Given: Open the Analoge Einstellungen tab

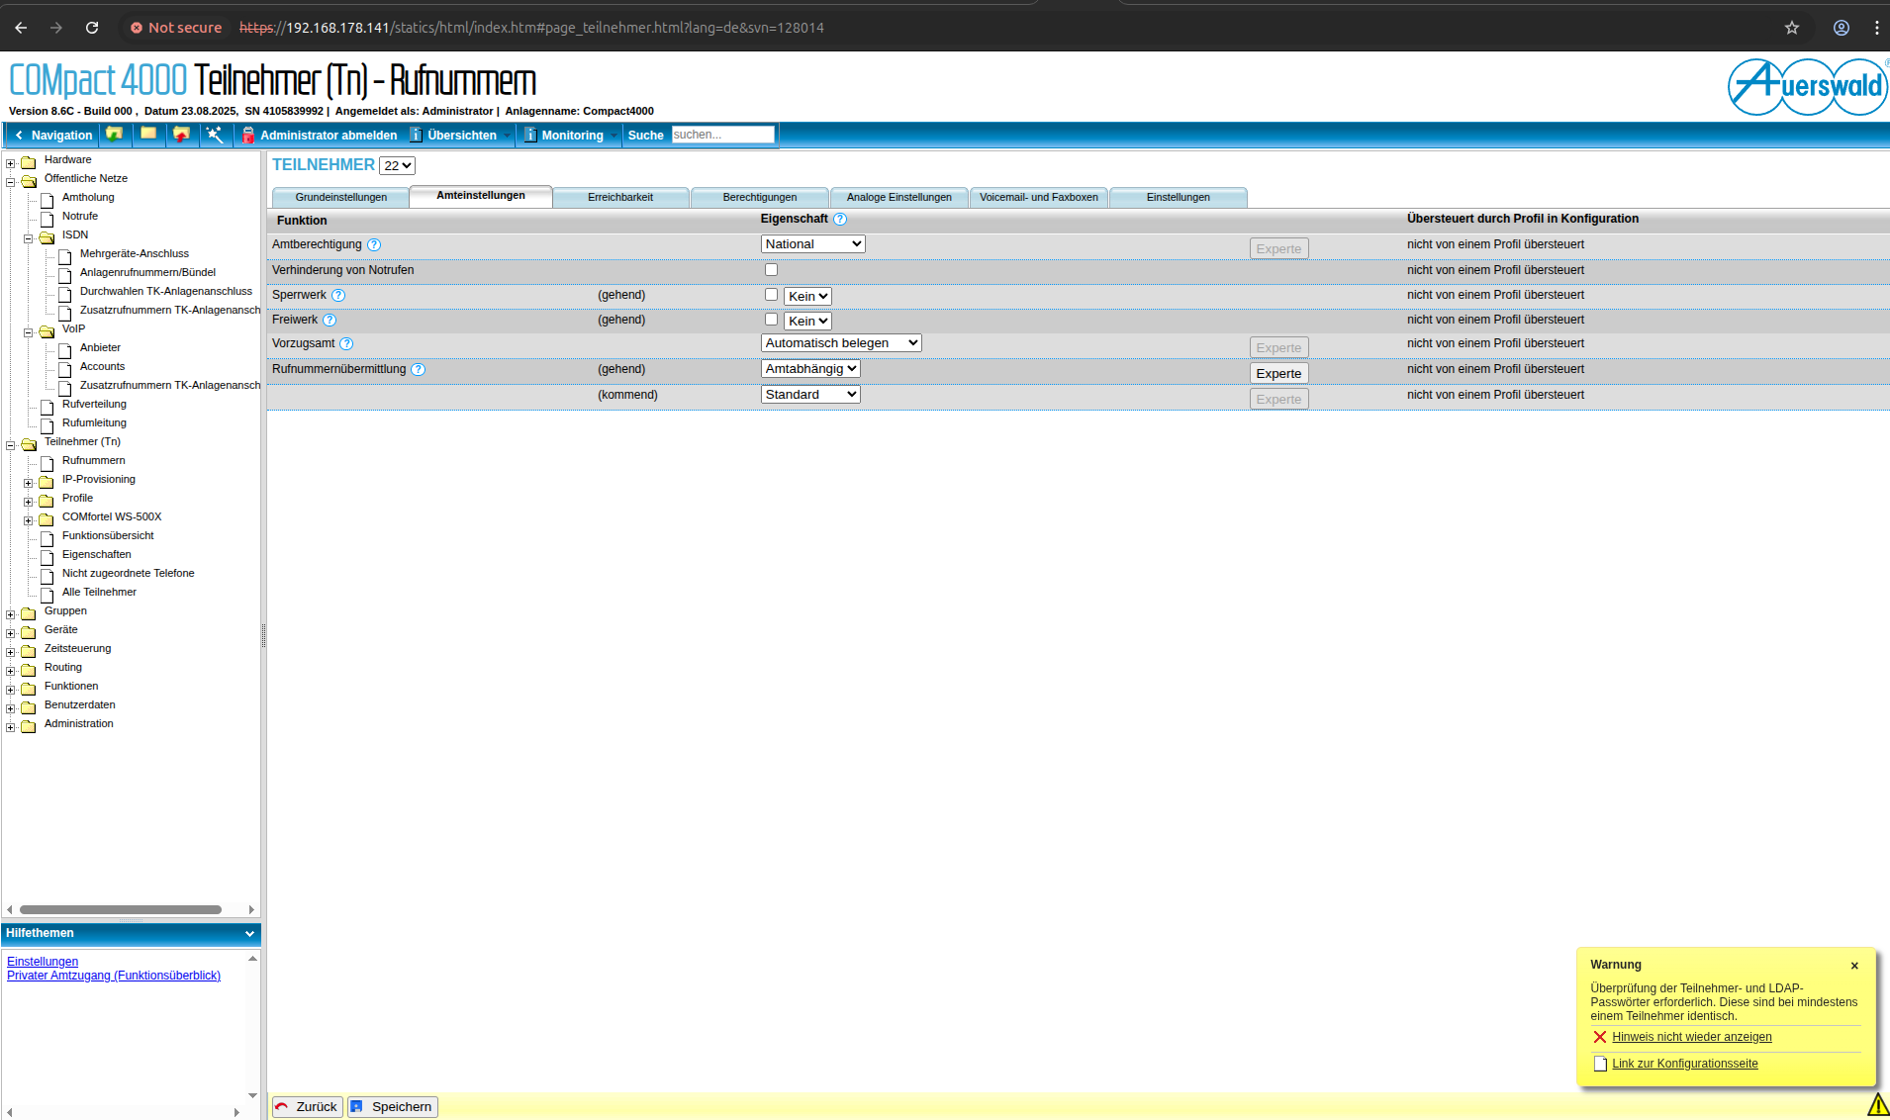Looking at the screenshot, I should tap(899, 198).
